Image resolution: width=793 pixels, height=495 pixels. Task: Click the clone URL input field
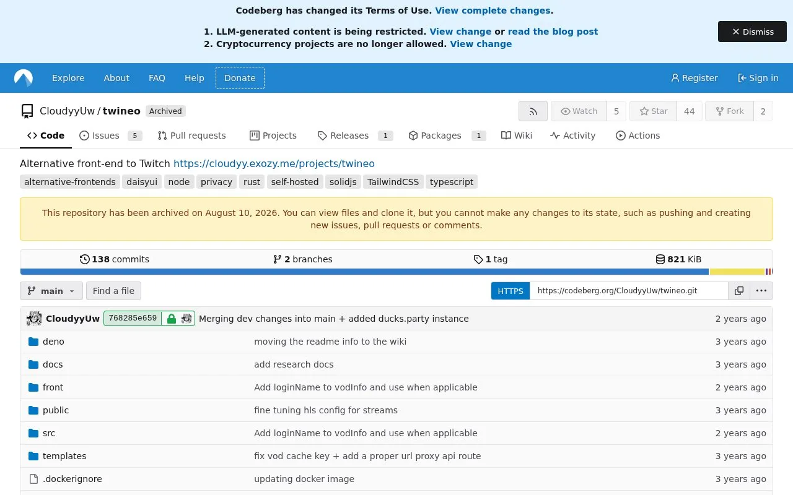point(629,291)
